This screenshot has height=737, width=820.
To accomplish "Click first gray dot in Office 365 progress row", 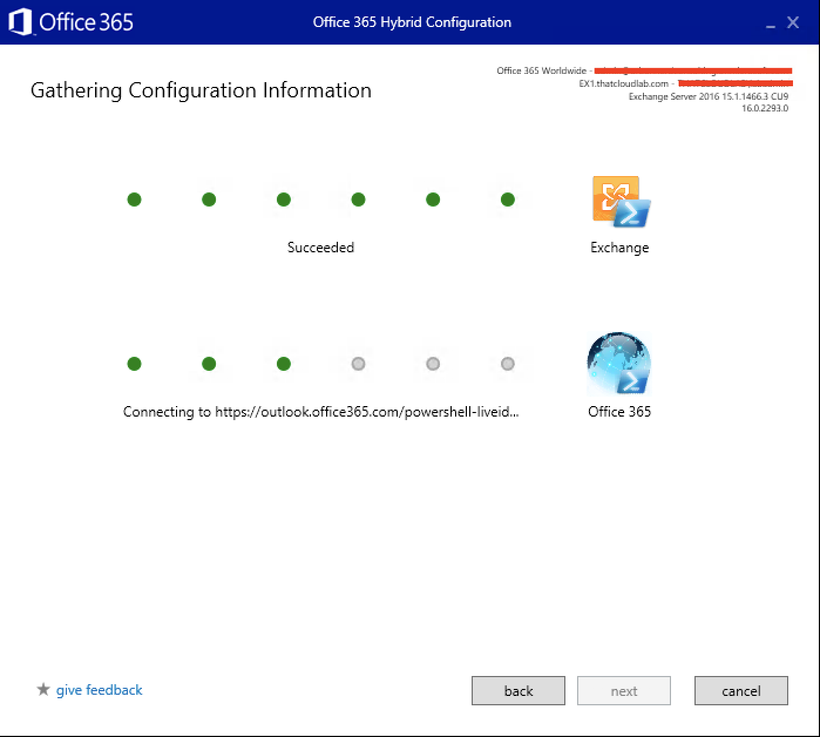I will point(358,364).
